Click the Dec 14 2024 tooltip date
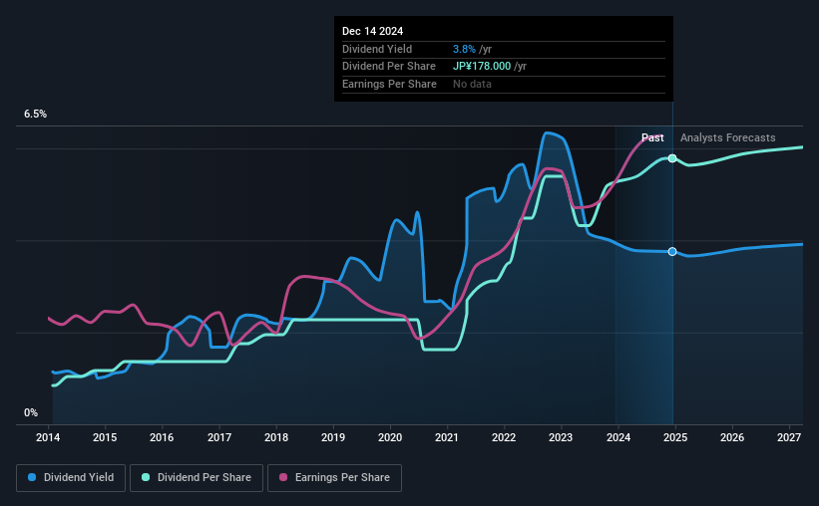This screenshot has width=819, height=506. (x=372, y=31)
